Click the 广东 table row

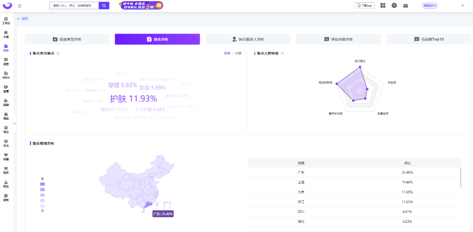354,173
